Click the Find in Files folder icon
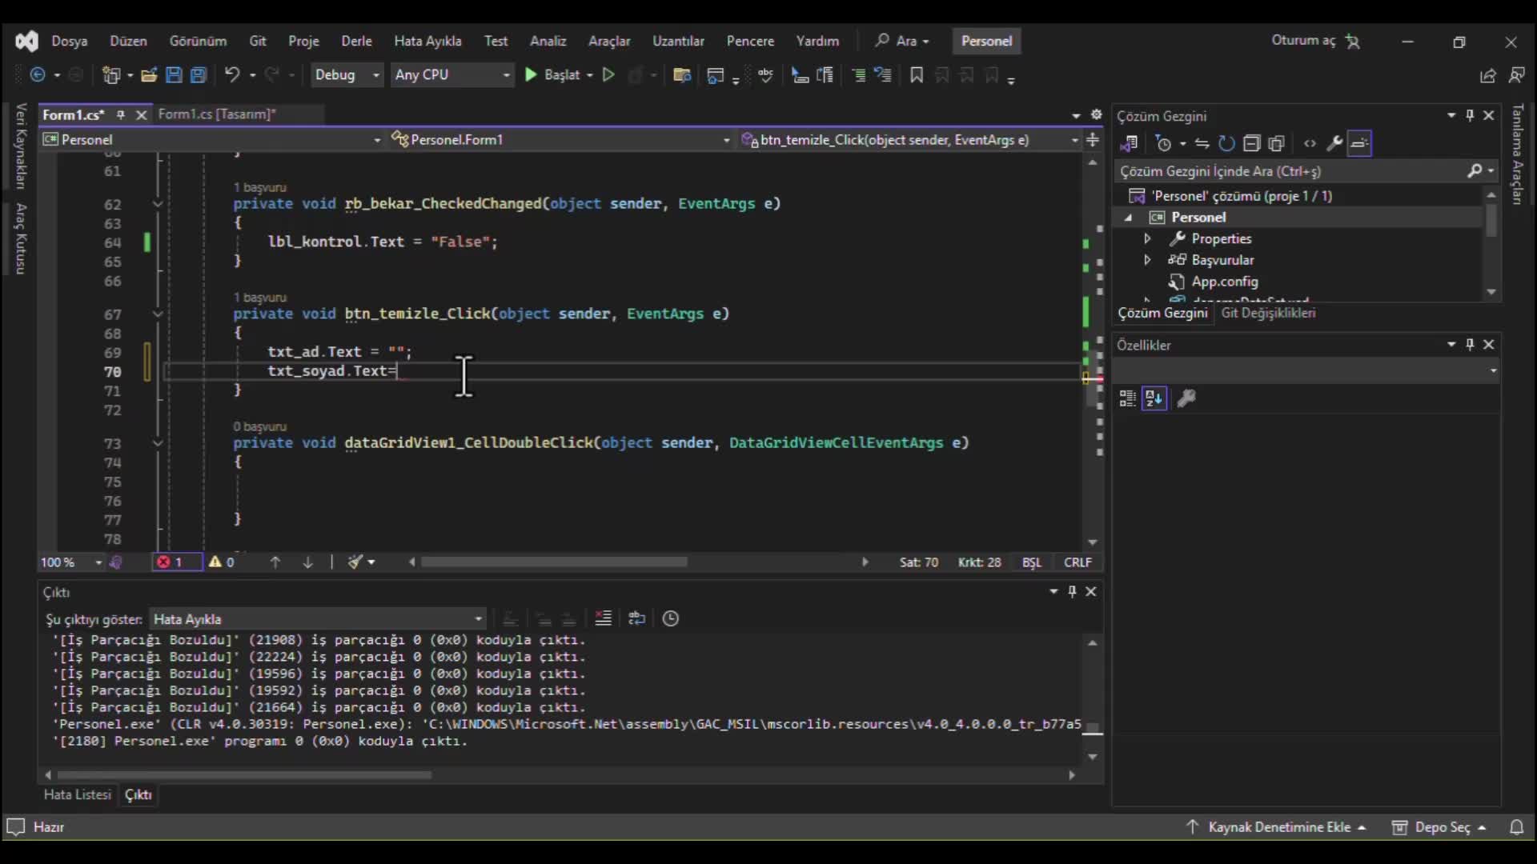Image resolution: width=1537 pixels, height=864 pixels. point(682,75)
